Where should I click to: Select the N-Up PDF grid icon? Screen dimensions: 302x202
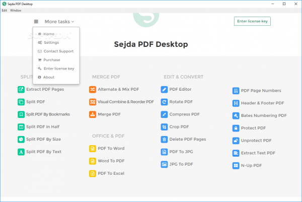click(x=236, y=166)
